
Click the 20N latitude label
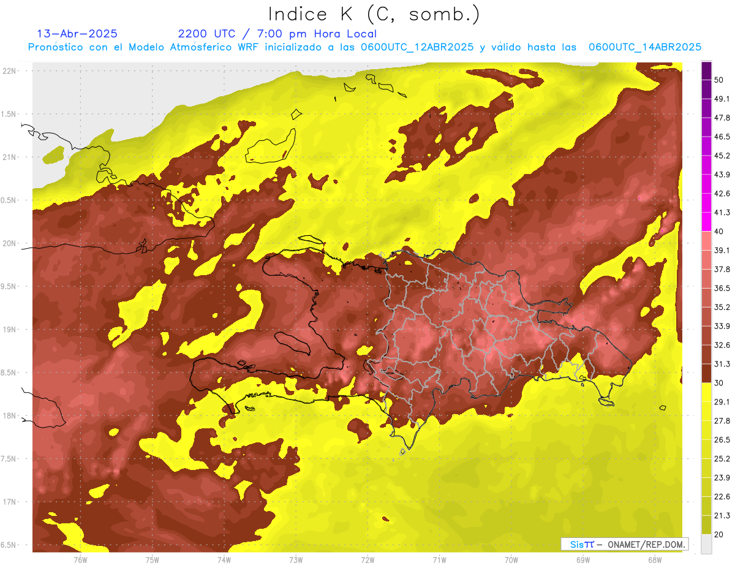coord(10,243)
